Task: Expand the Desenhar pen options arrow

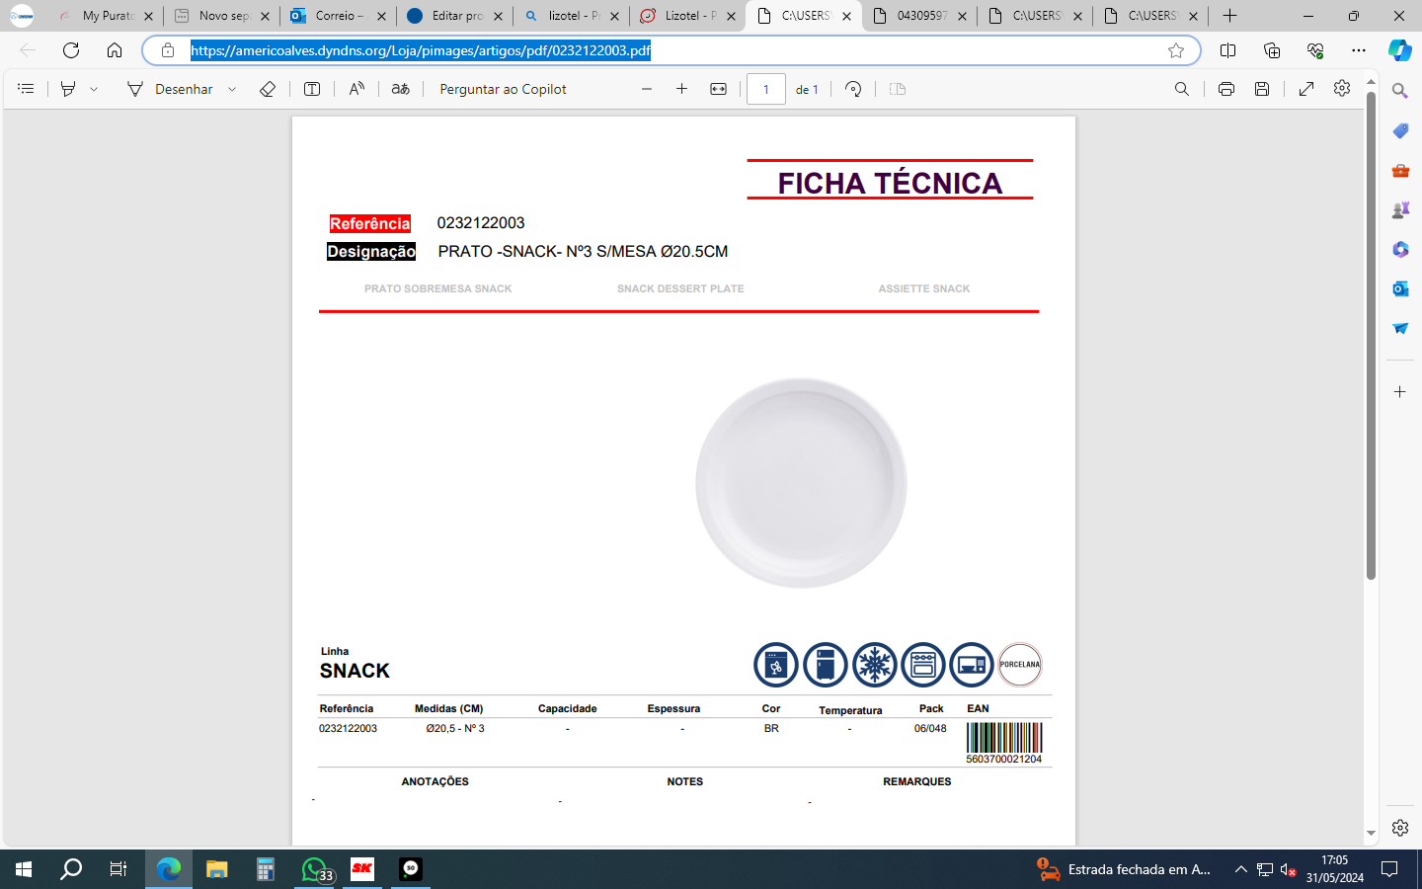Action: pos(232,89)
